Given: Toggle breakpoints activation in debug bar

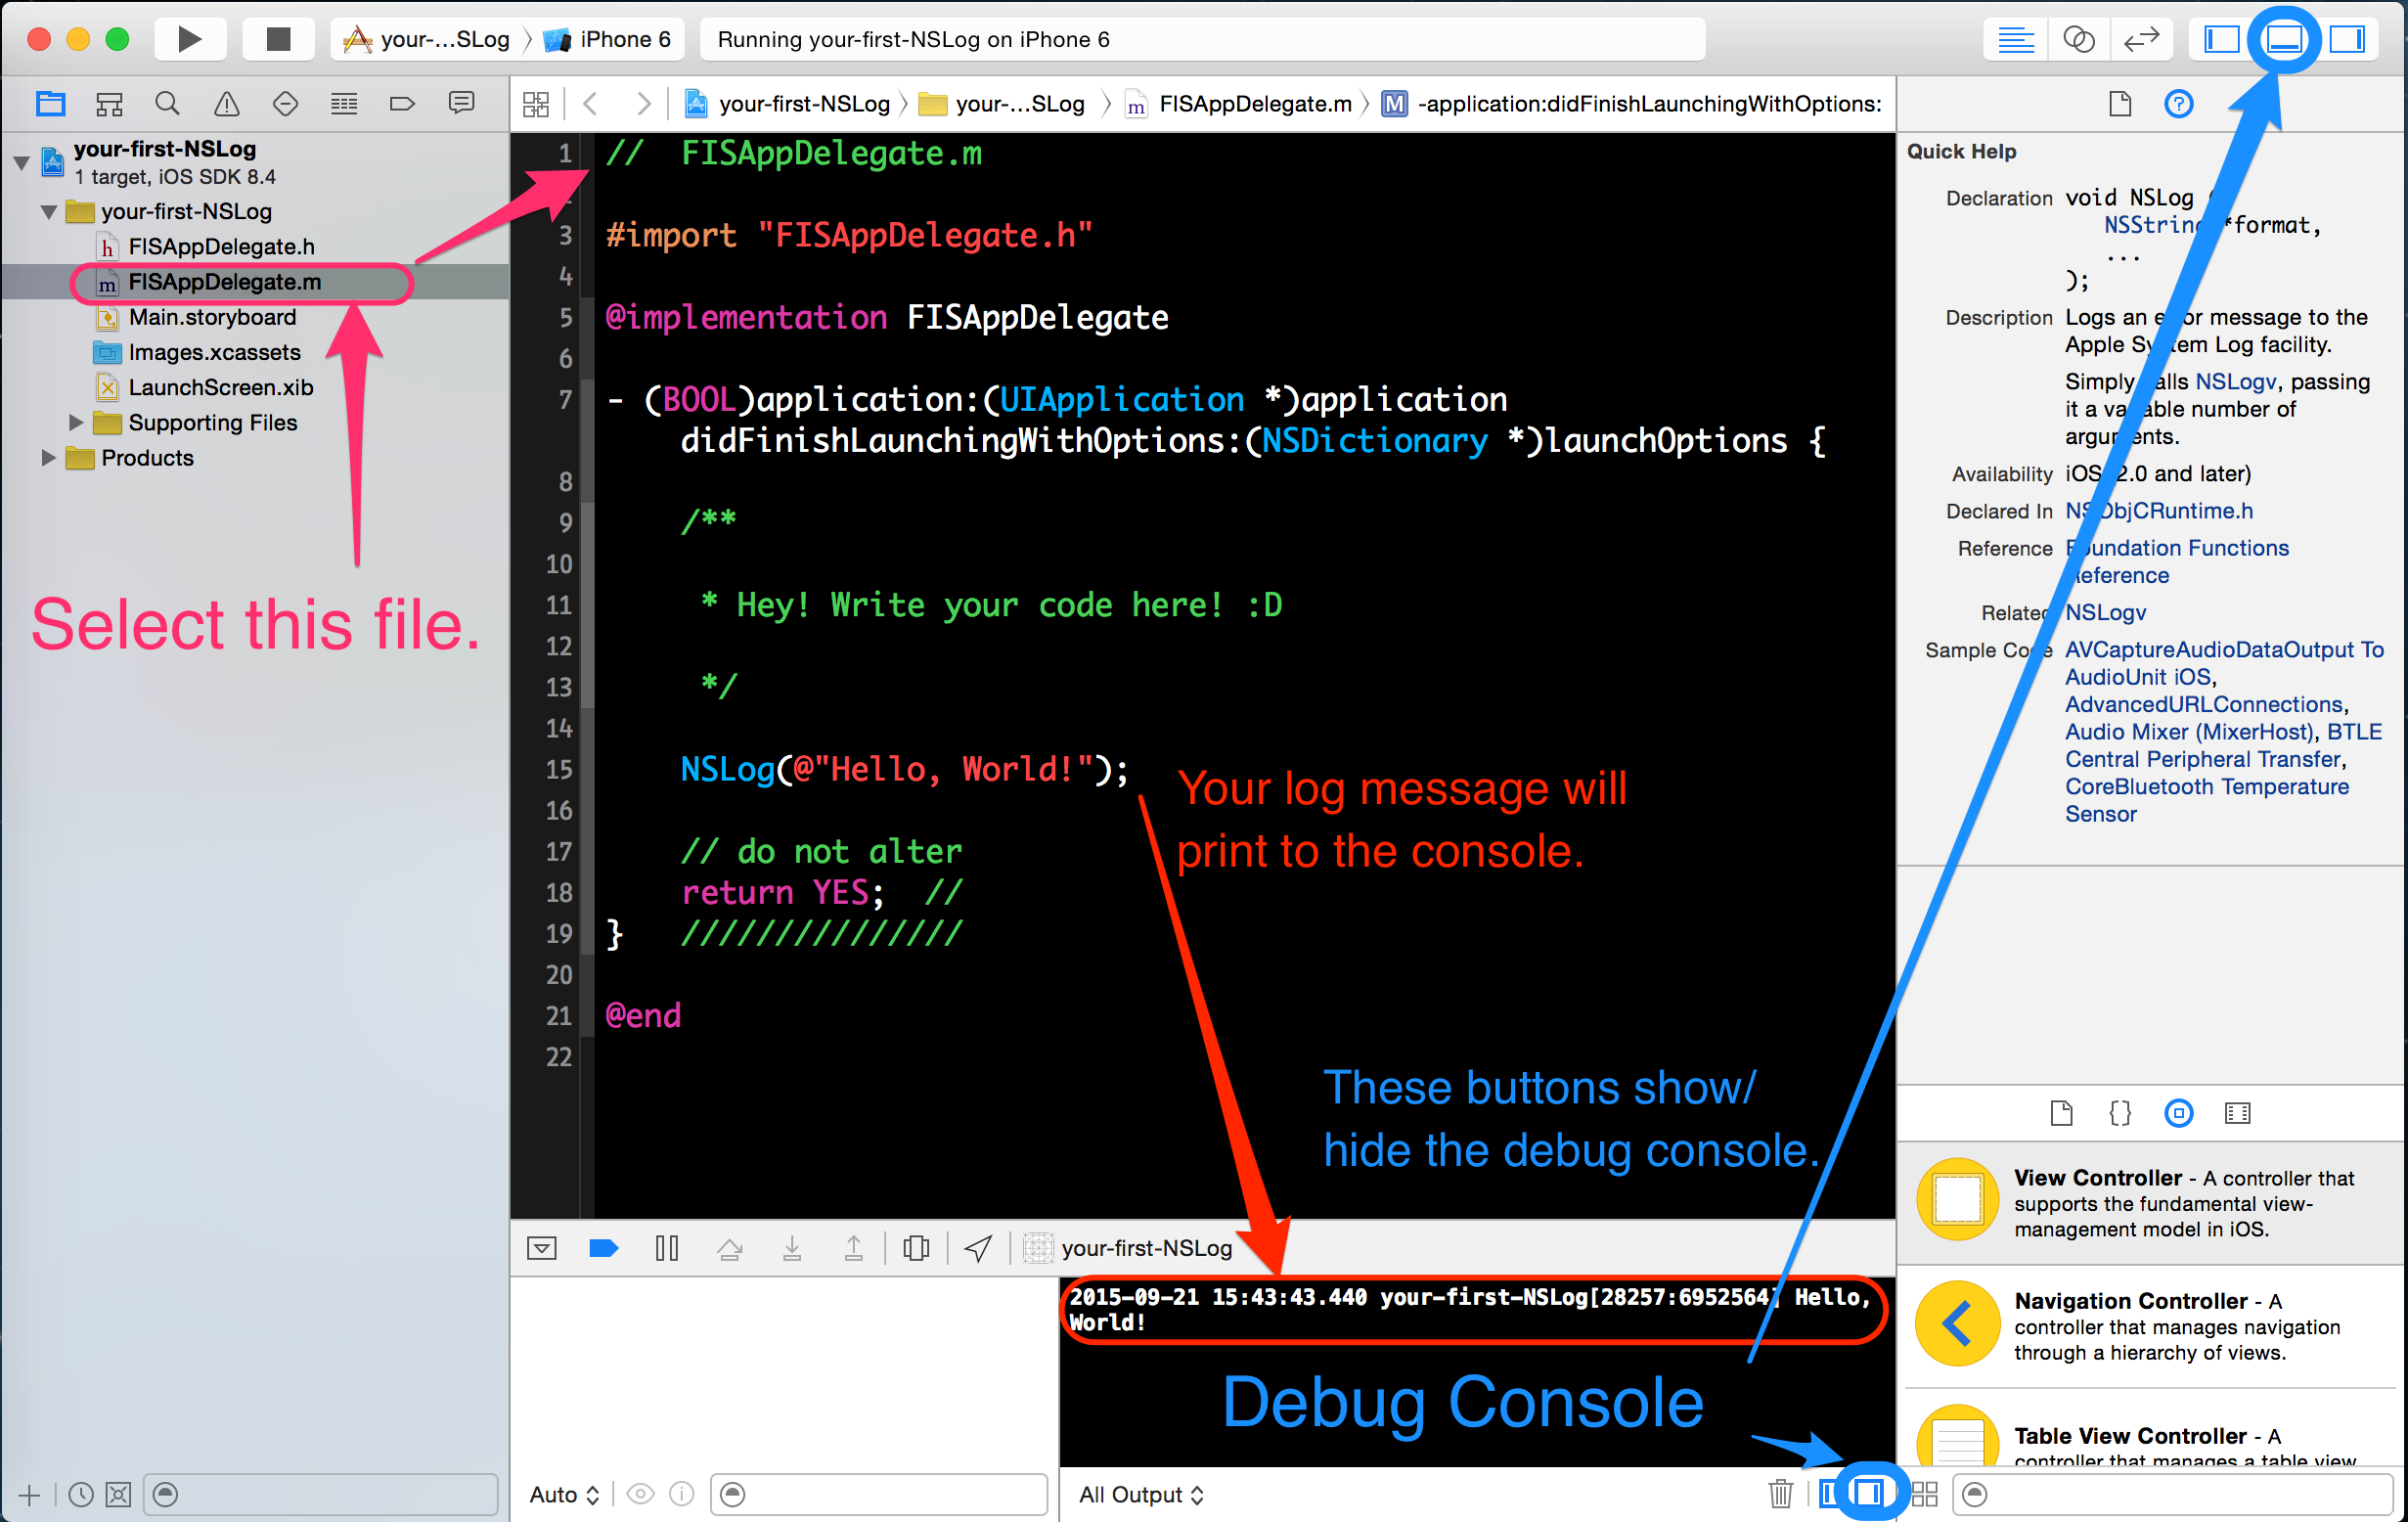Looking at the screenshot, I should point(603,1247).
